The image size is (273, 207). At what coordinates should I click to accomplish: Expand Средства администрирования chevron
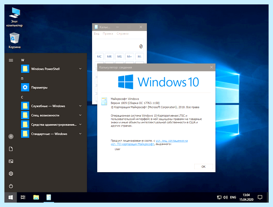80,124
